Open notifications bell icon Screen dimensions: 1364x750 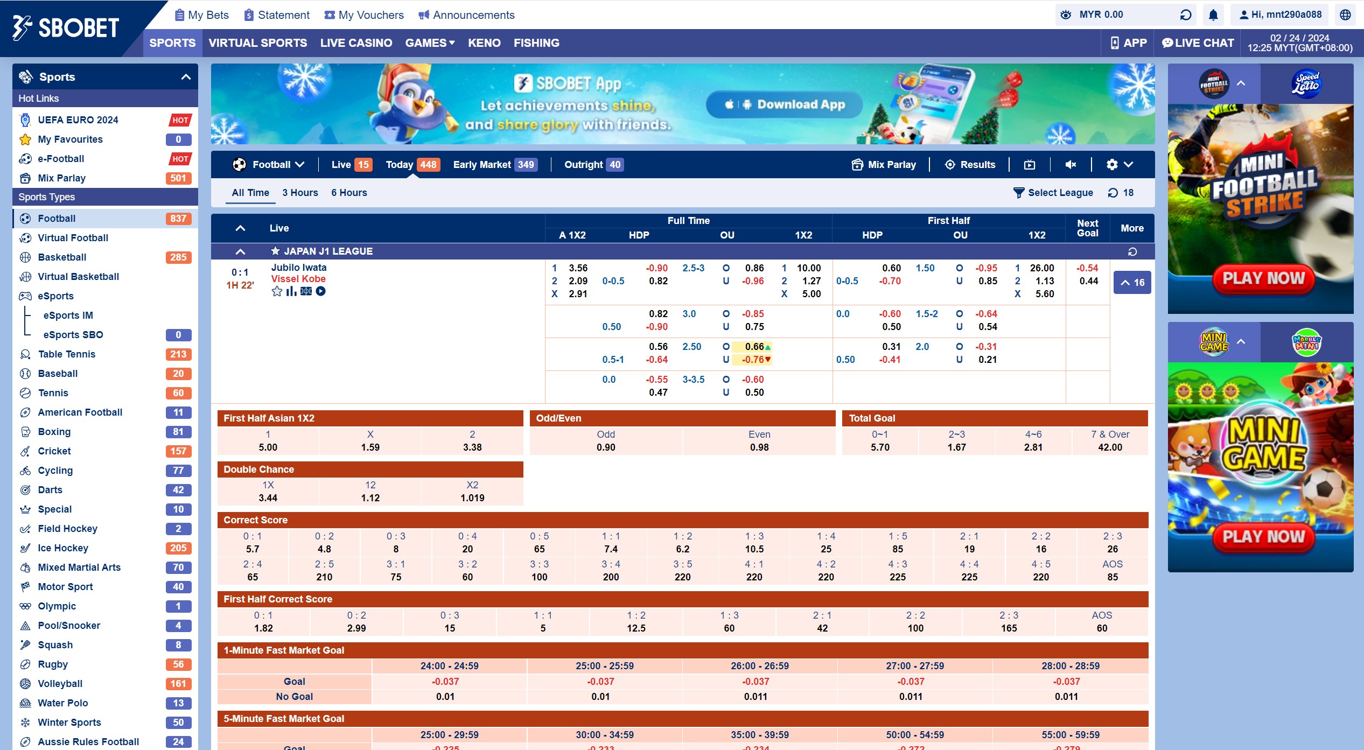click(x=1213, y=15)
